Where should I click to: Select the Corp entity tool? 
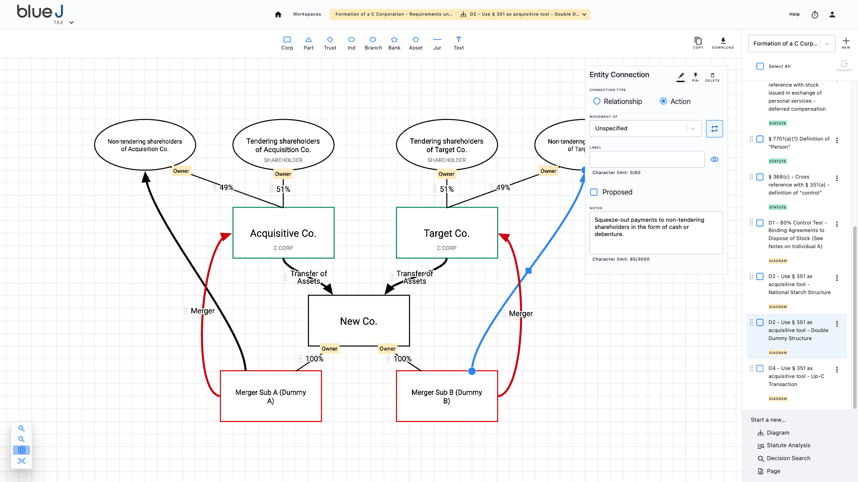(287, 42)
